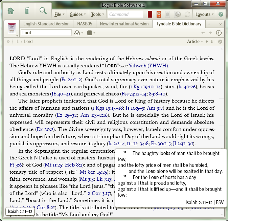The height and width of the screenshot is (221, 277).
Task: Follow the Am 1:3–2:16 link
Action: tap(94, 115)
